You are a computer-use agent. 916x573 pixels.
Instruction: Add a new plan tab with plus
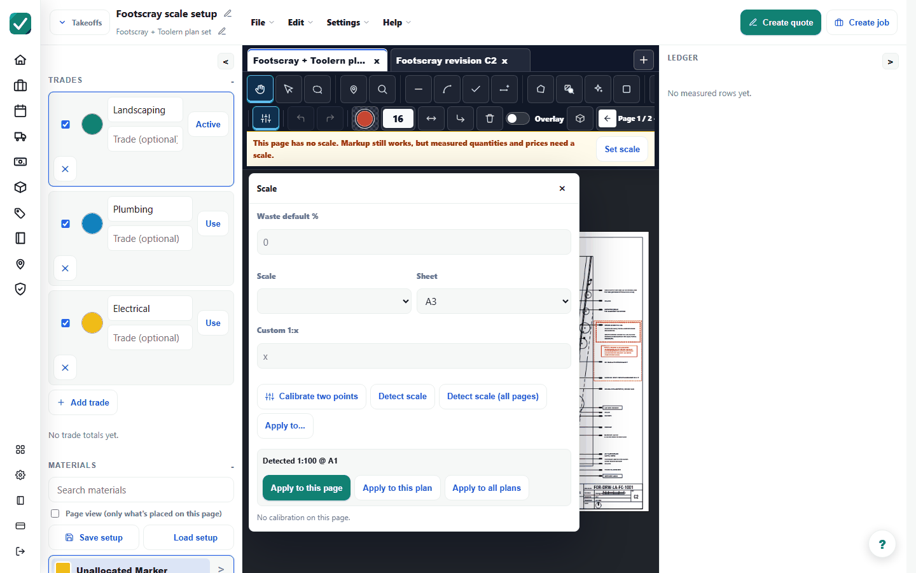(644, 60)
